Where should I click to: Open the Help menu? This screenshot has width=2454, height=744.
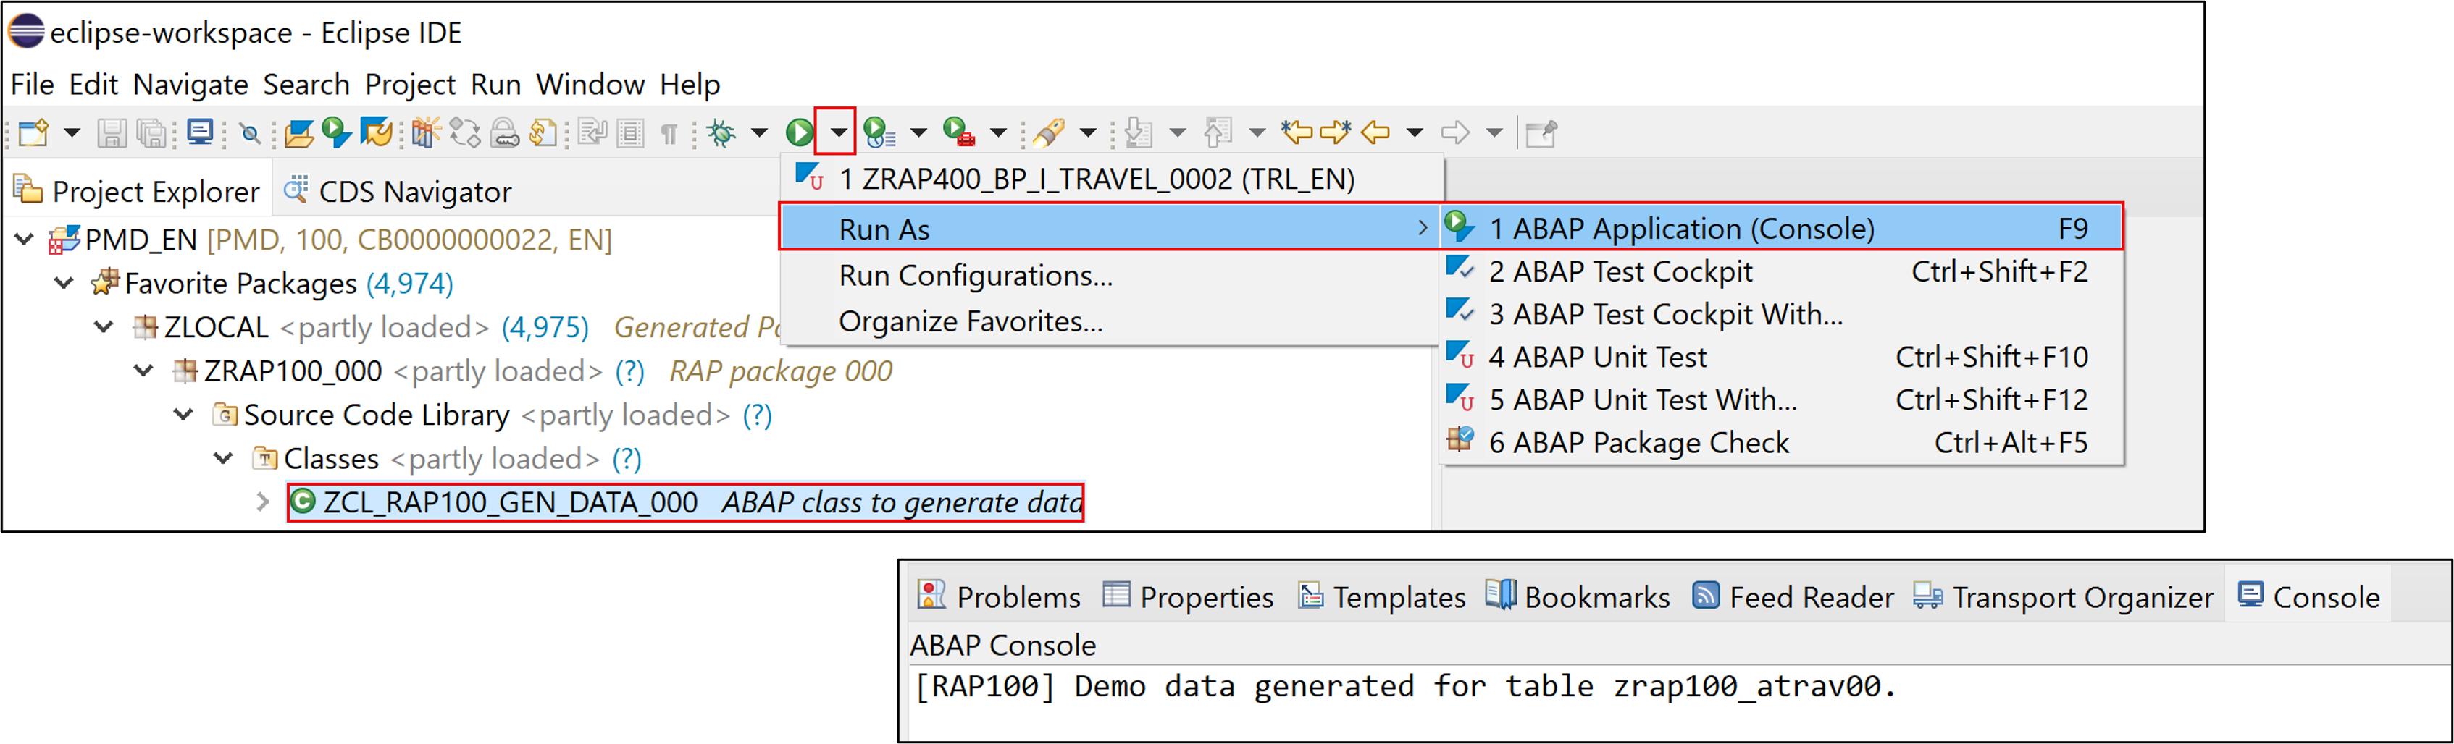(x=691, y=85)
